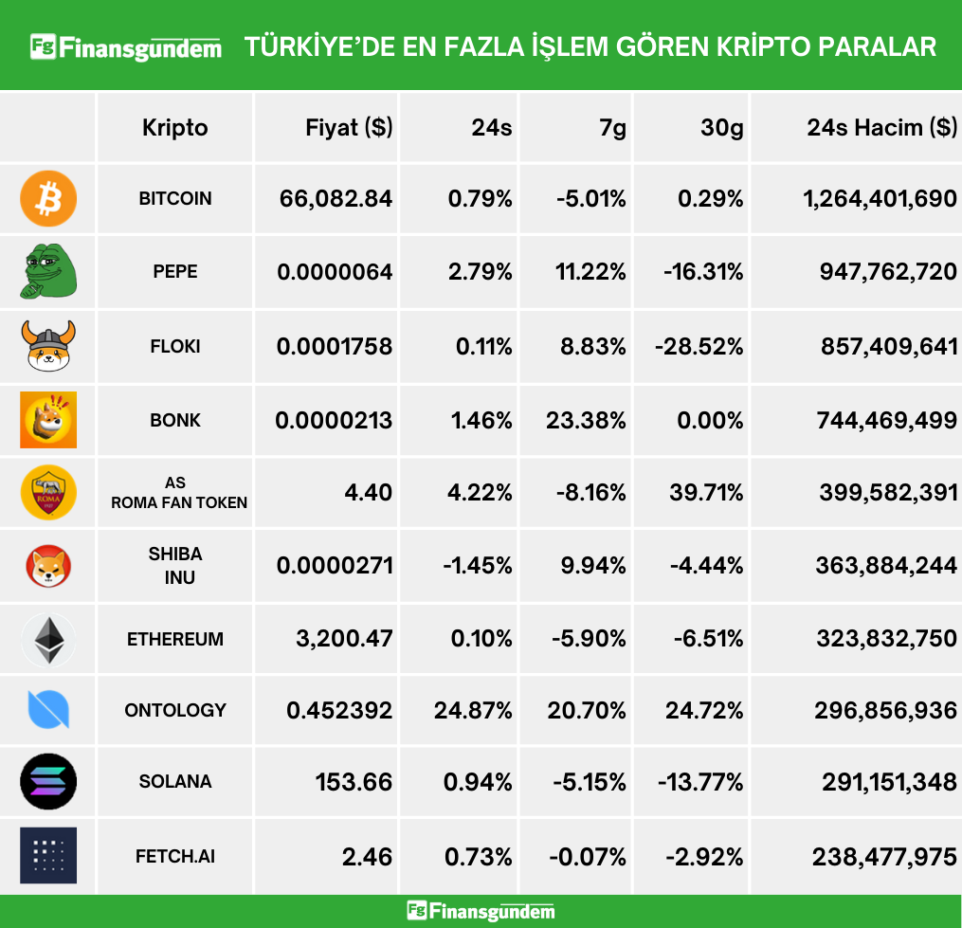Select the BITCOIN name cell
Screen dimensions: 962x928
tap(175, 198)
